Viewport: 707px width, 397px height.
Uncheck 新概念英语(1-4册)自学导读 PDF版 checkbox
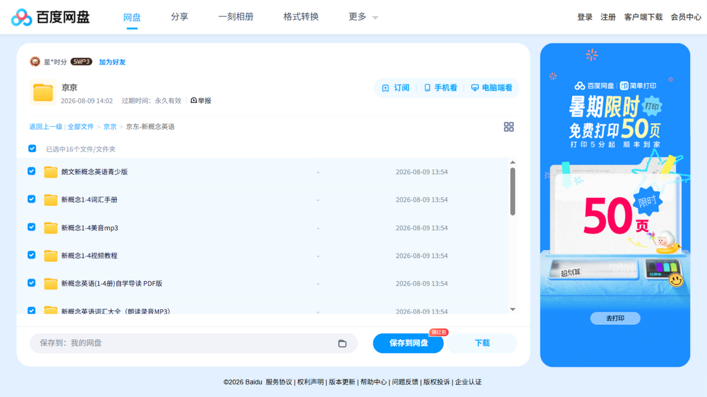click(x=31, y=282)
